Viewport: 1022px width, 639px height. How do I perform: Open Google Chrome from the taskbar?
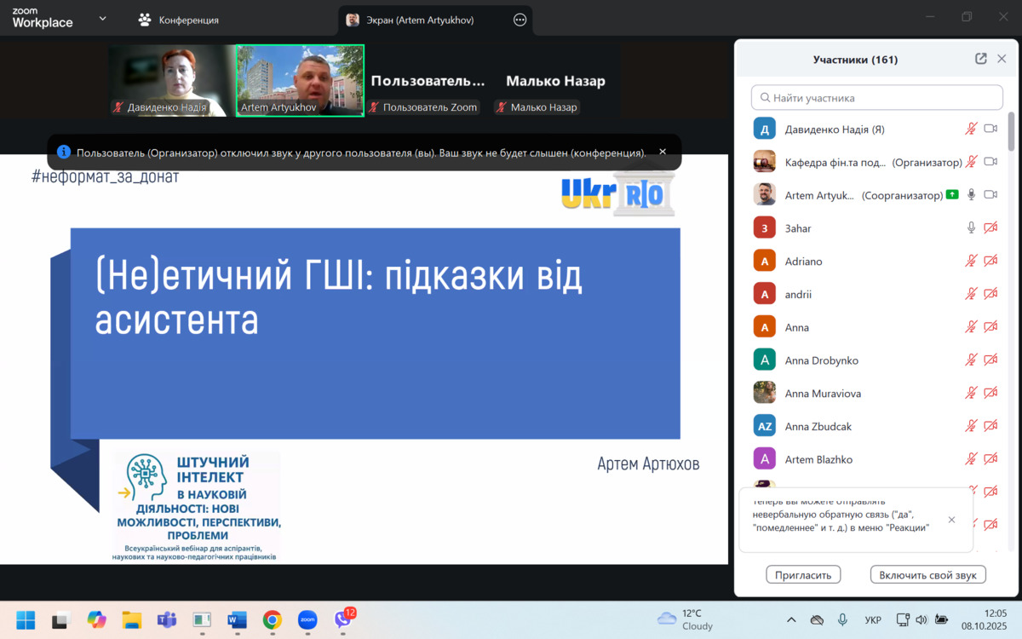pos(273,620)
